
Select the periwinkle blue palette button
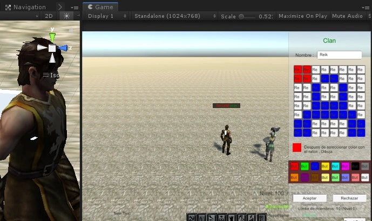(x=345, y=177)
